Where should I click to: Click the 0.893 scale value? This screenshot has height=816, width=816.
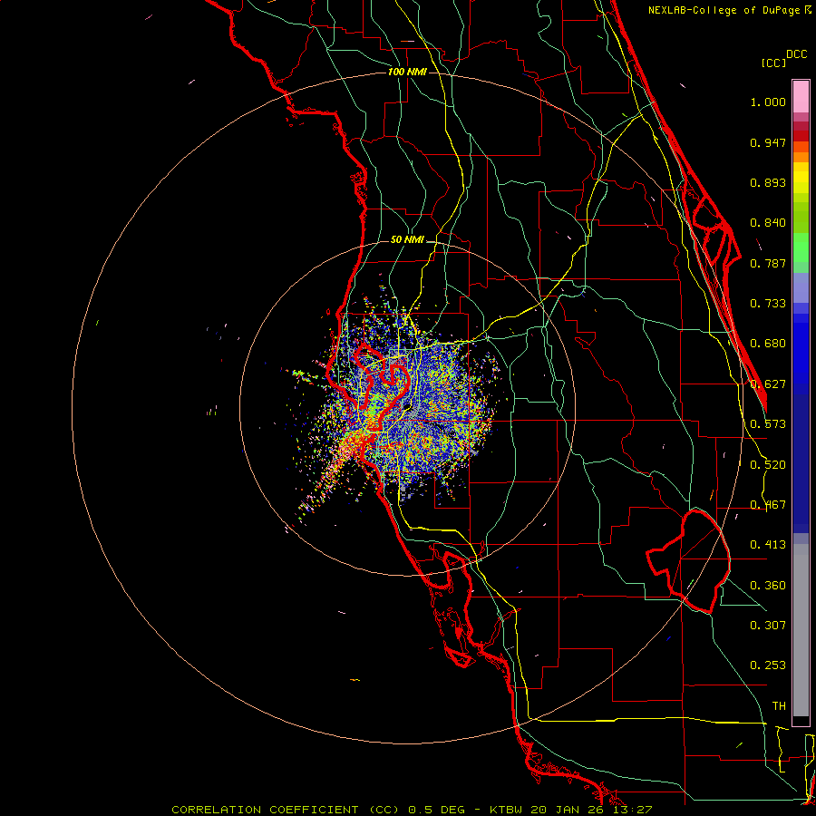point(768,182)
